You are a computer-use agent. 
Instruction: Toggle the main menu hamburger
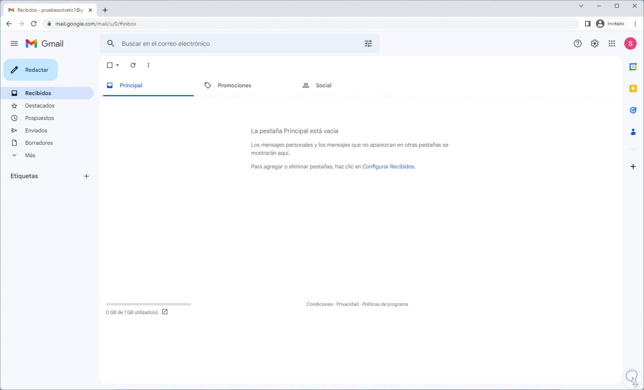click(x=14, y=44)
